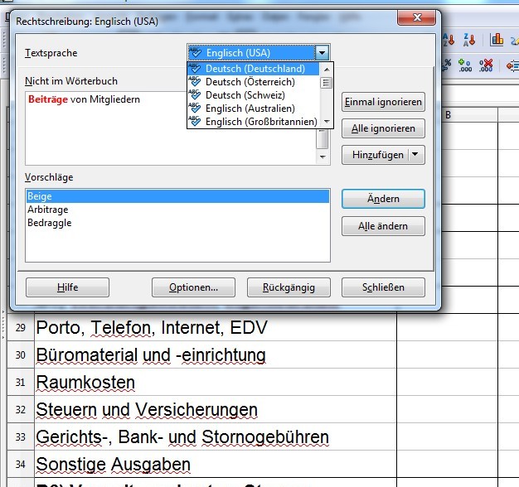The width and height of the screenshot is (519, 487).
Task: Select cell Porto, Telefon, Internet, EDV
Action: click(x=216, y=327)
